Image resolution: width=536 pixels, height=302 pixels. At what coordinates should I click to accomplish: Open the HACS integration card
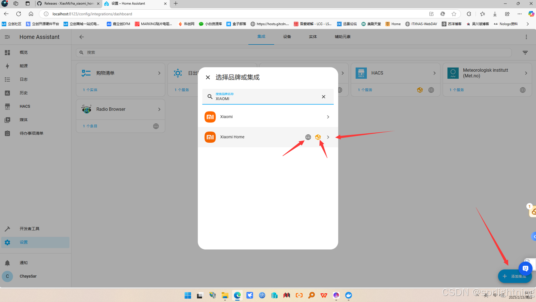pyautogui.click(x=396, y=73)
